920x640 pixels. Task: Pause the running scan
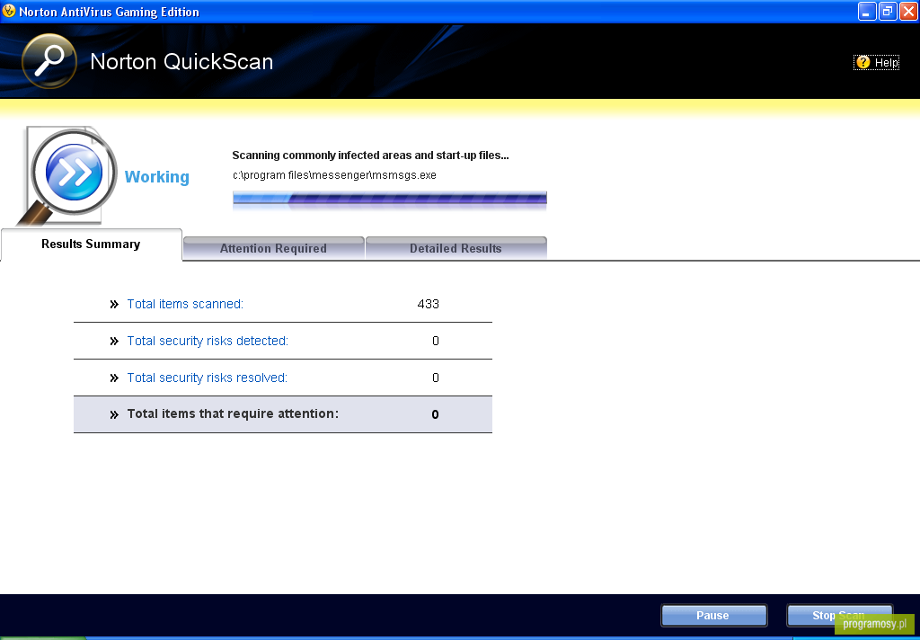713,616
